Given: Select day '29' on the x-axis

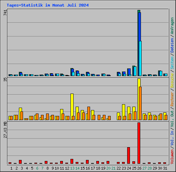Looking at the screenshot, I should (155, 168).
